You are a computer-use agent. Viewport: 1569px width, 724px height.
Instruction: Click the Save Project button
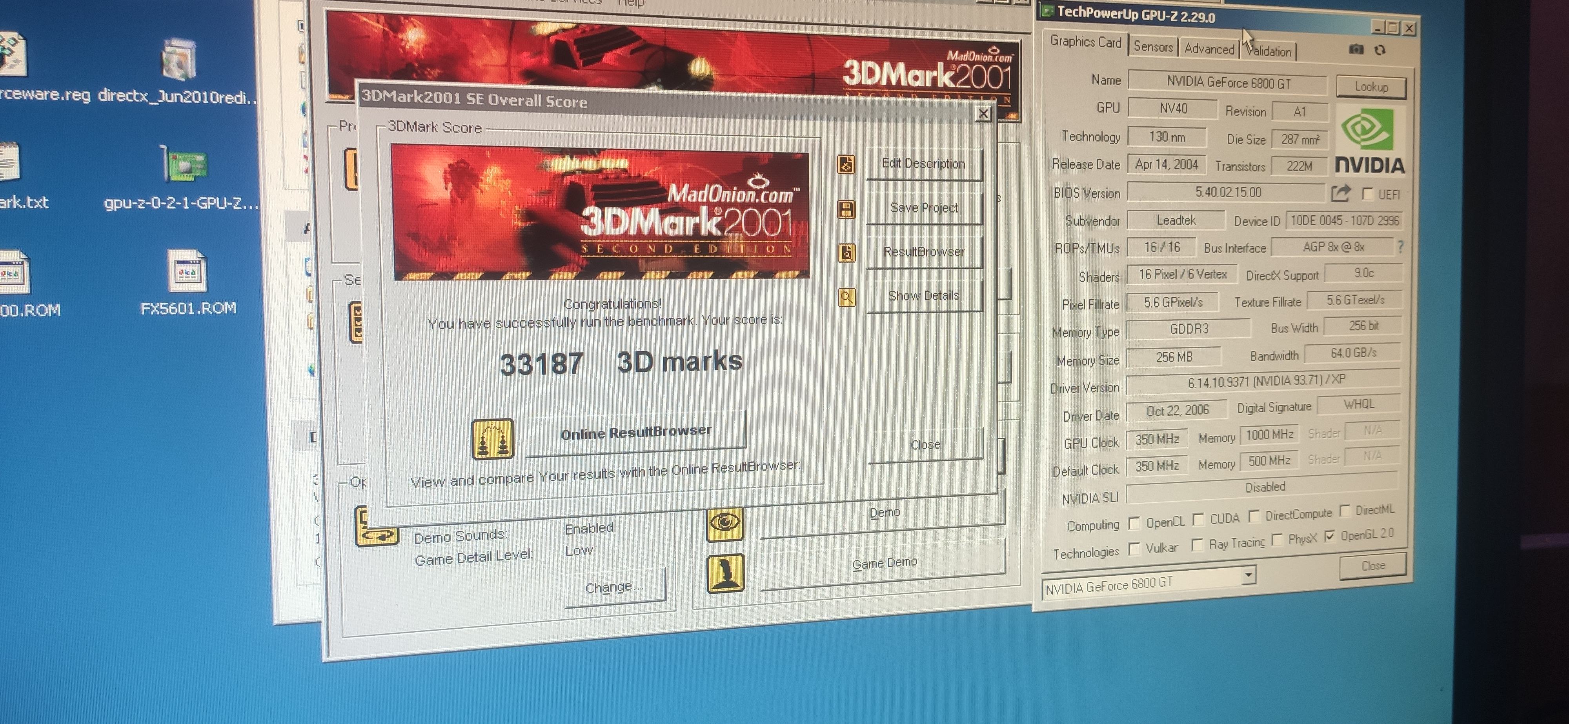[924, 207]
